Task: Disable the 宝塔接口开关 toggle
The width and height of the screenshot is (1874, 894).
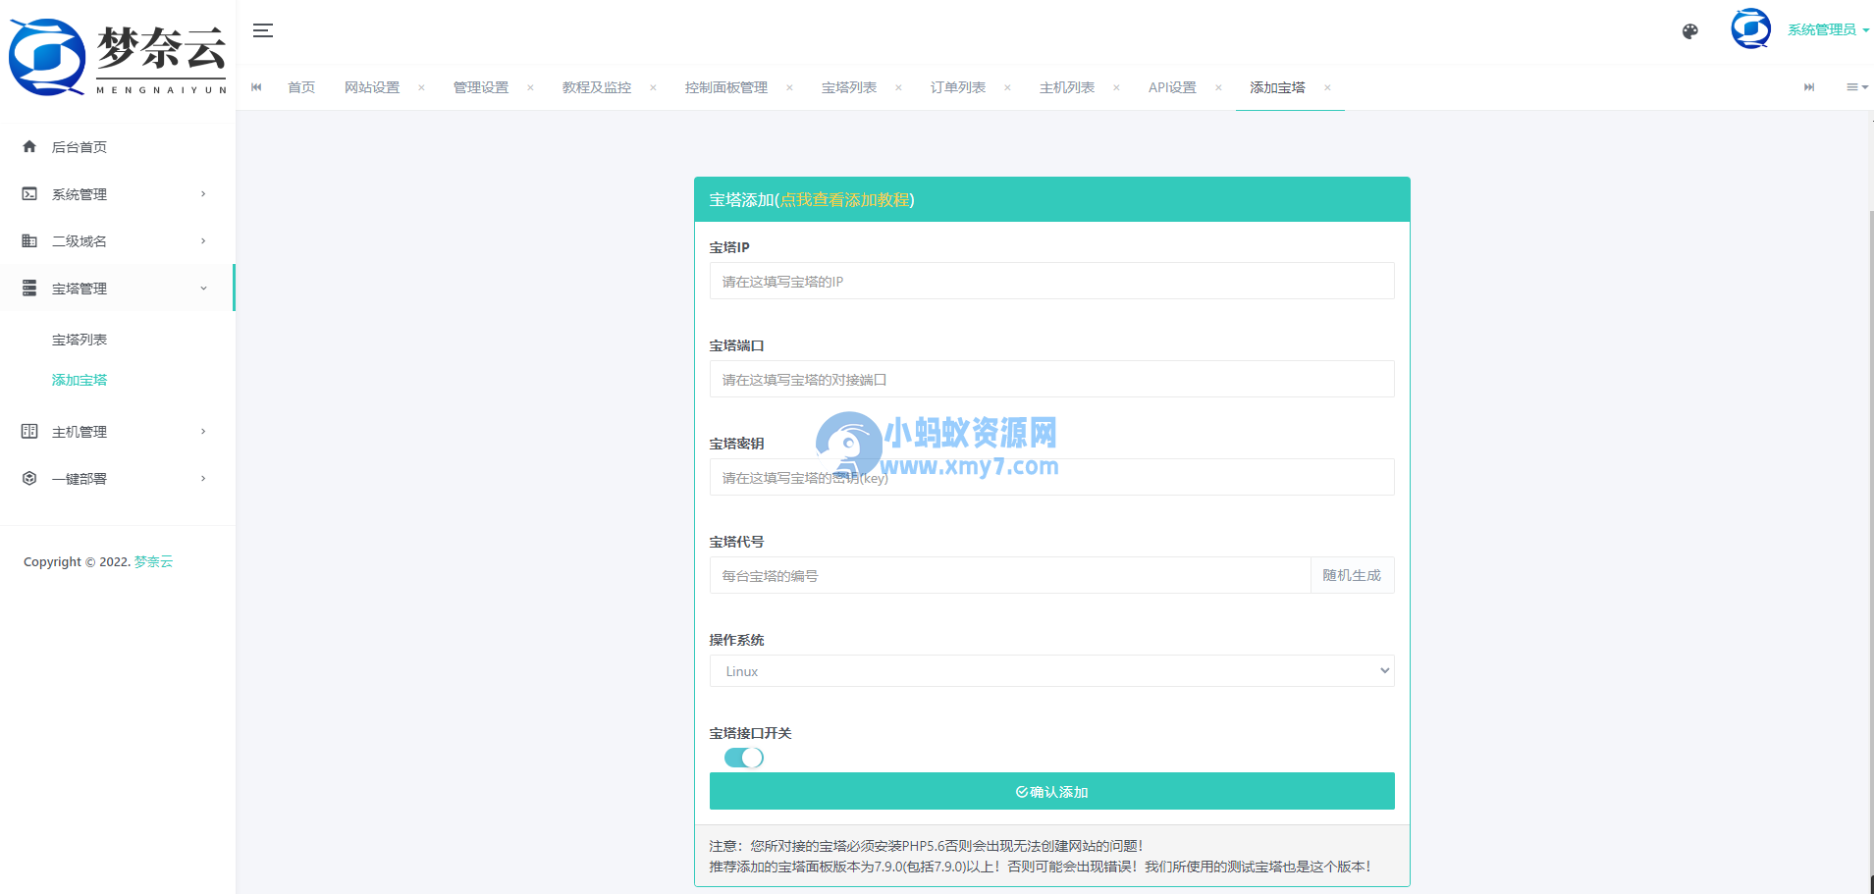Action: (x=743, y=757)
